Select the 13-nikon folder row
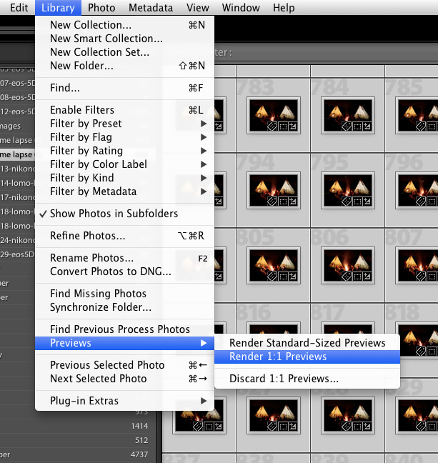Screen dimensions: 438x463 click(17, 169)
